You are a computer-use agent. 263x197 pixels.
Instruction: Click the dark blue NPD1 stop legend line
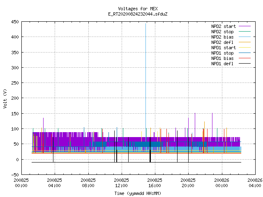pyautogui.click(x=245, y=53)
